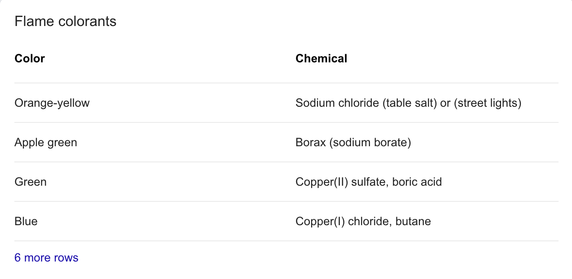Viewport: 572px width, 279px height.
Task: Select the word "butane"
Action: click(413, 222)
